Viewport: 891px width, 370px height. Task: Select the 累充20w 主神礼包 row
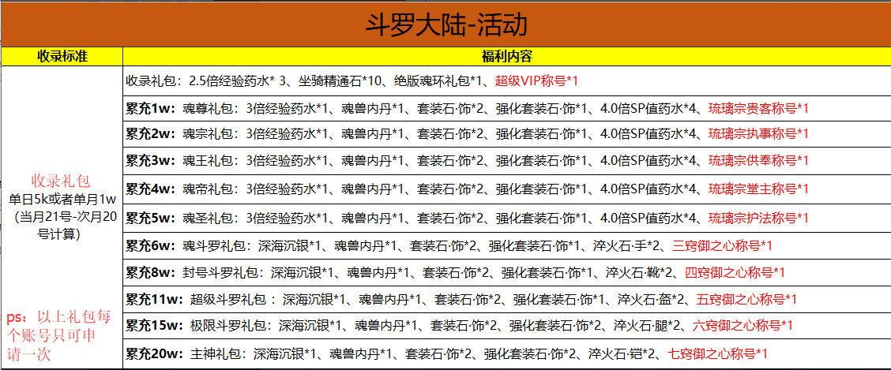506,354
